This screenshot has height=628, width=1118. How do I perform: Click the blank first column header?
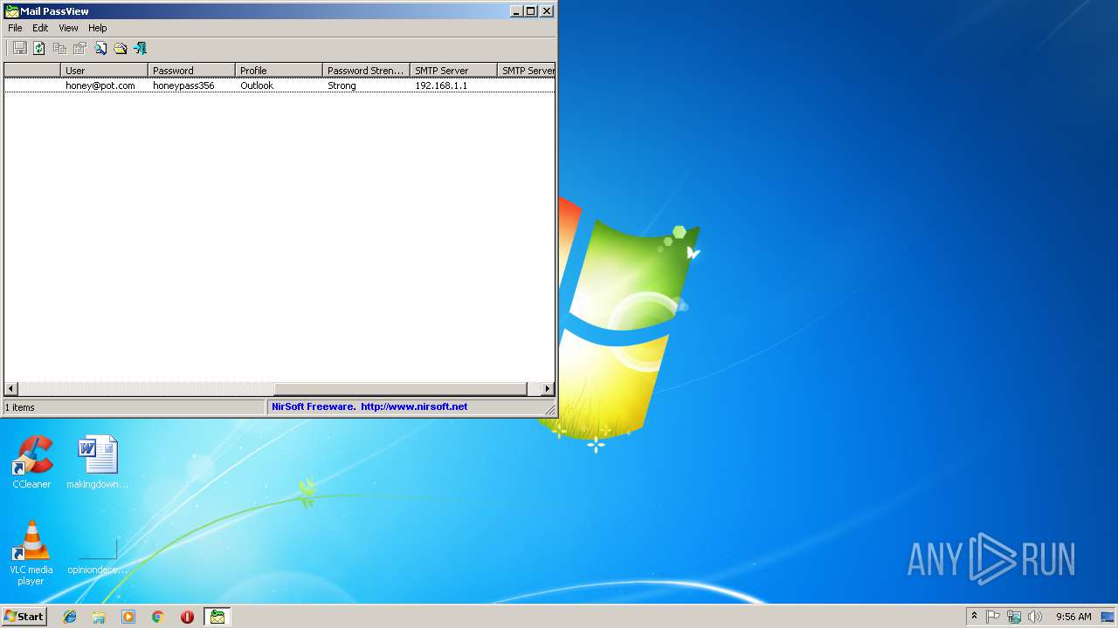(32, 71)
